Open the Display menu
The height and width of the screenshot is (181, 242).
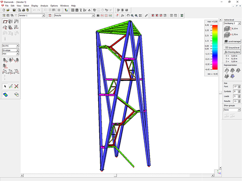[x=35, y=6]
